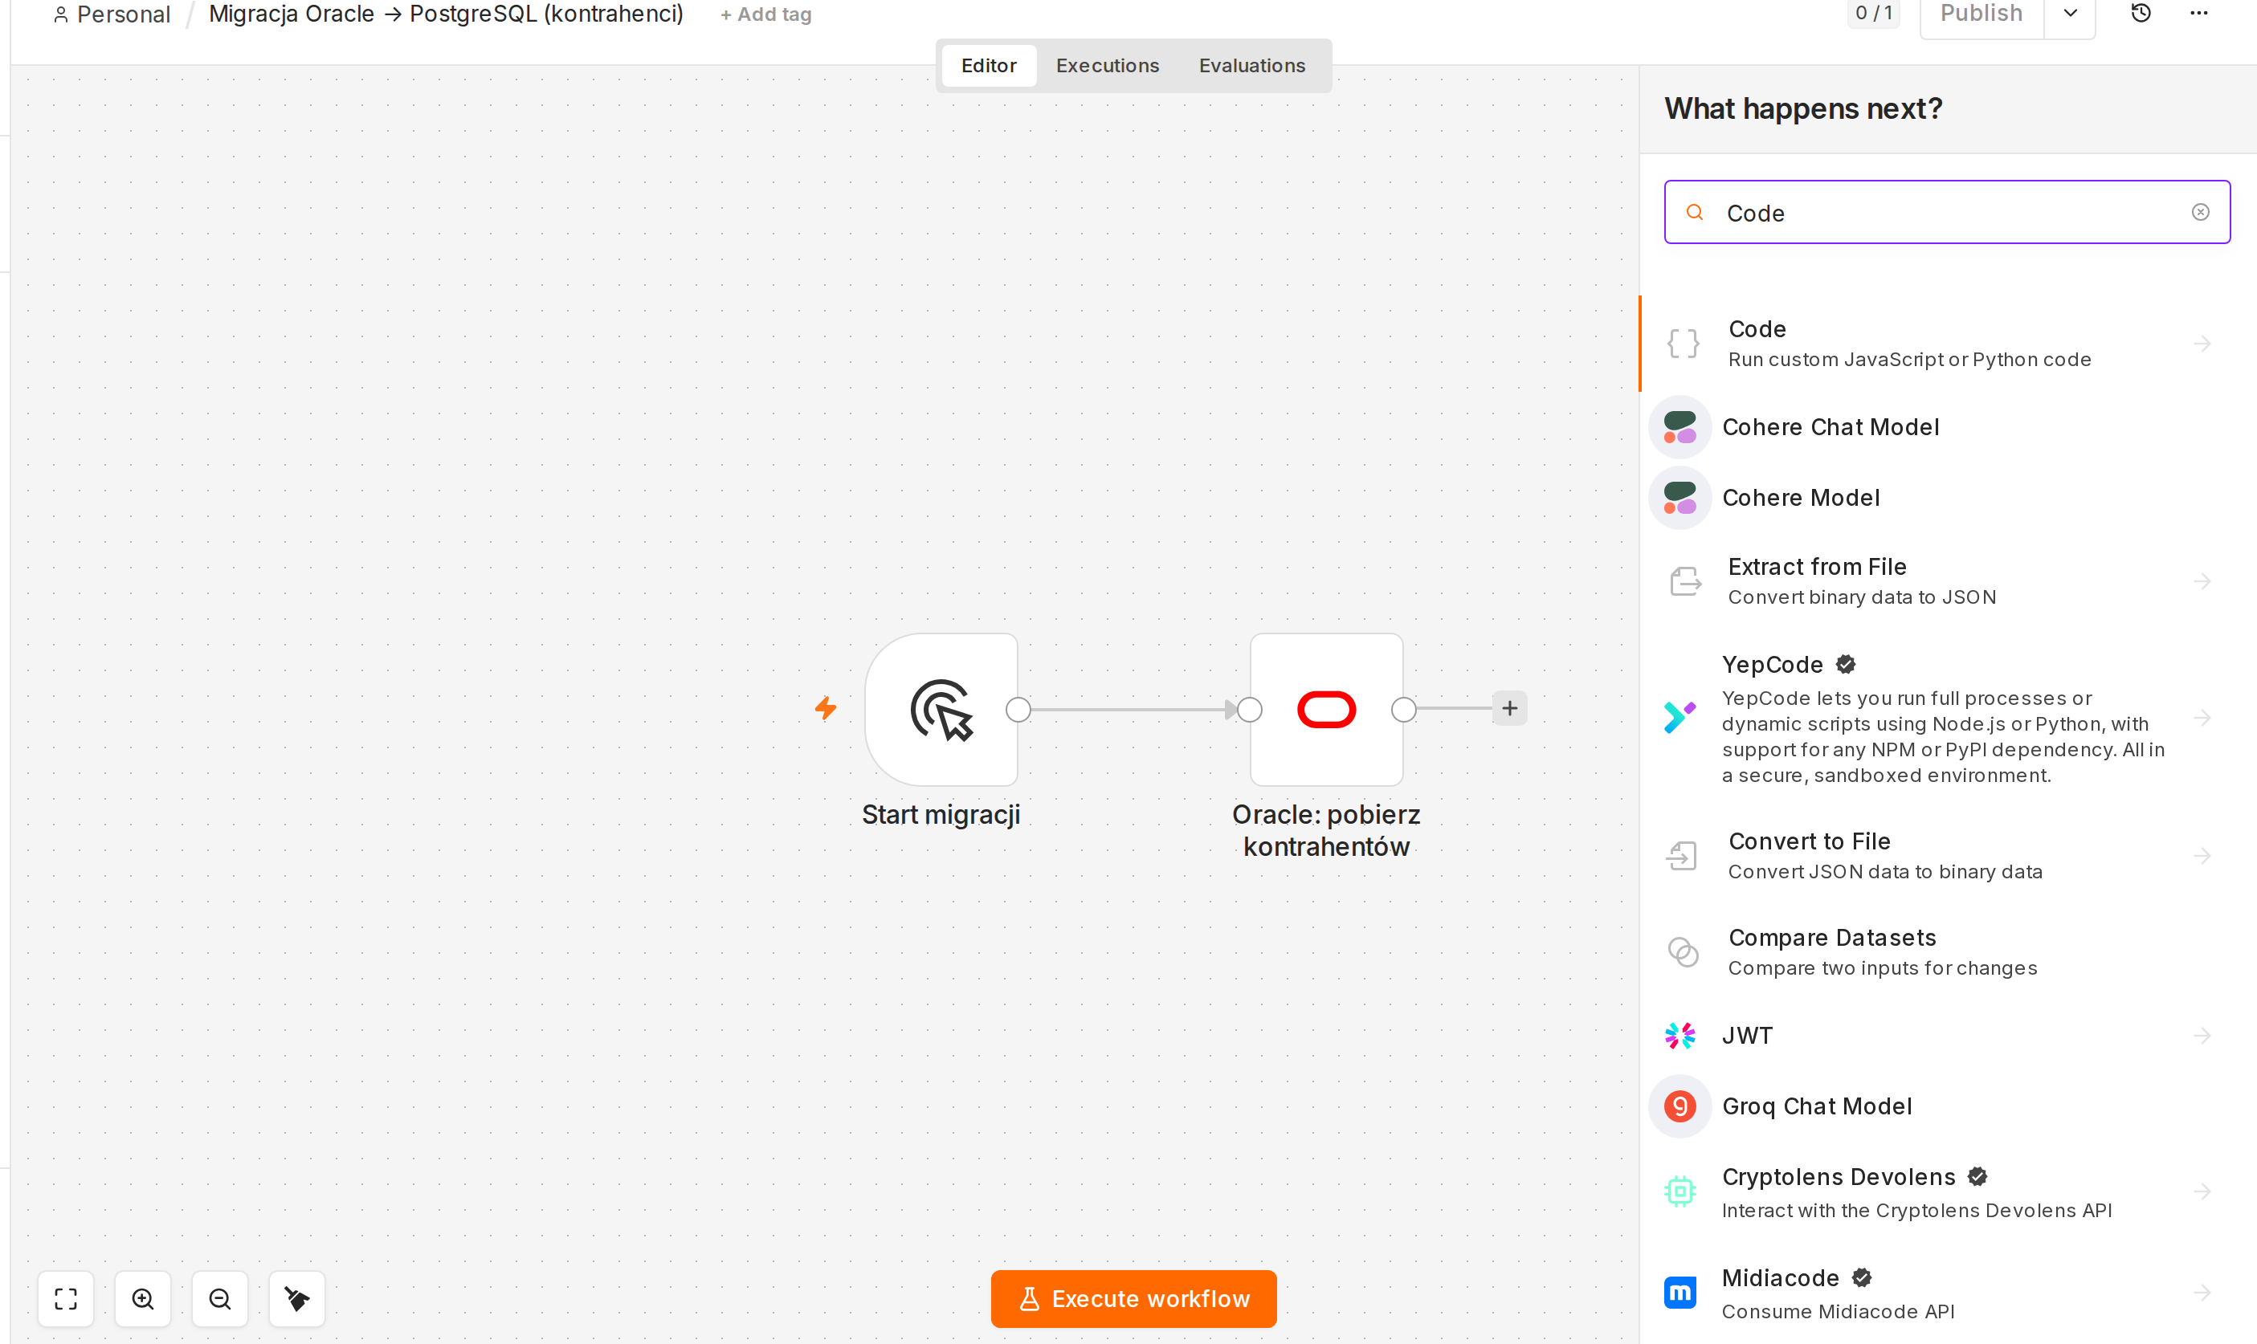Click the Add tag link
Image resolution: width=2257 pixels, height=1344 pixels.
765,14
